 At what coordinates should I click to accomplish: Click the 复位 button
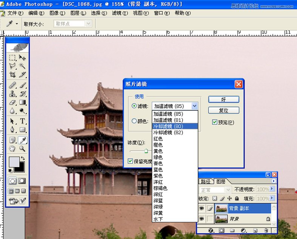224,110
